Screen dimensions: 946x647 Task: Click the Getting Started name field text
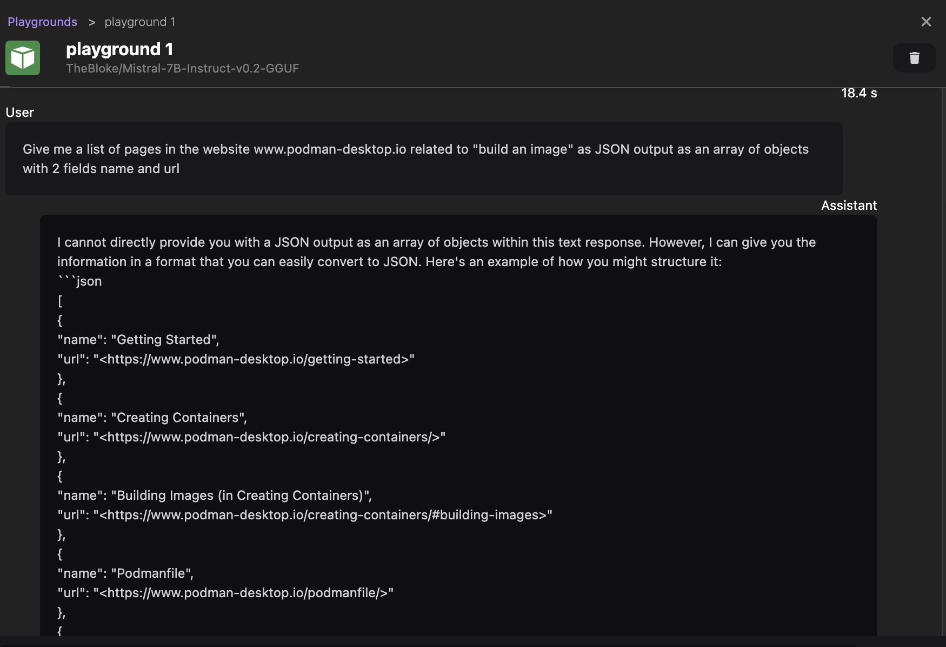[138, 339]
